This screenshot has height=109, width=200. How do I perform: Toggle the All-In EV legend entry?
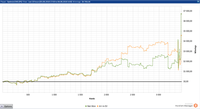click(x=102, y=106)
